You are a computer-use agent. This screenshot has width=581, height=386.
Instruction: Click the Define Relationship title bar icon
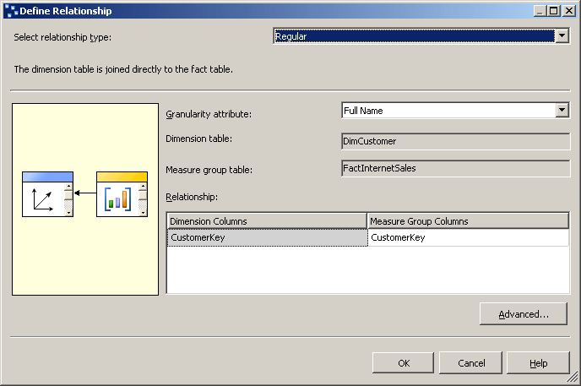[9, 11]
